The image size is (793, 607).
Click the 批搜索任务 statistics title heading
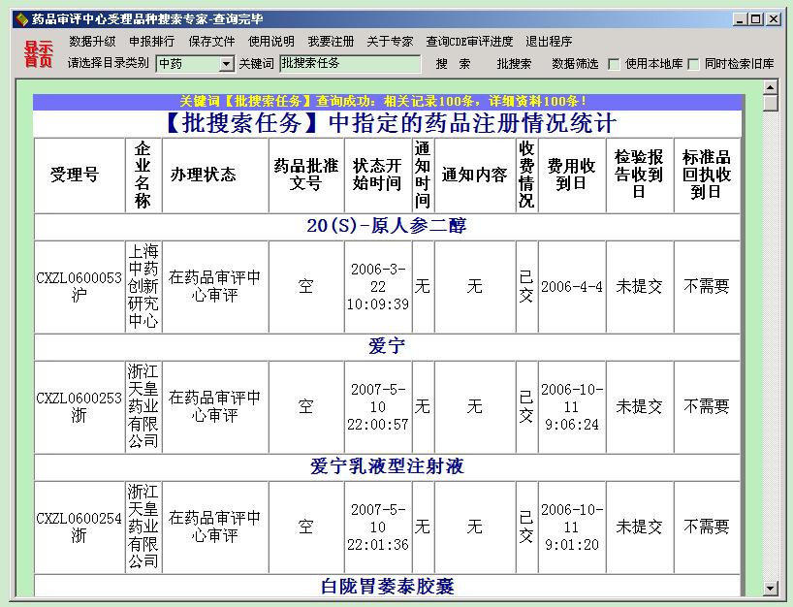[x=391, y=123]
